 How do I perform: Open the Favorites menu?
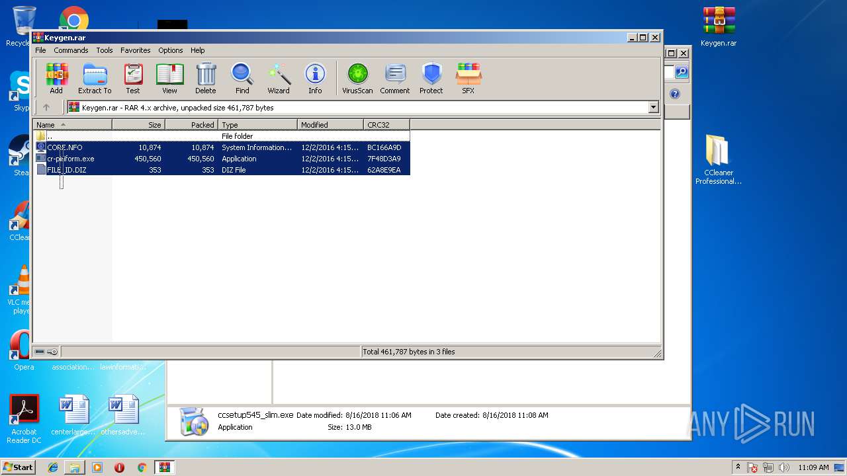point(135,50)
